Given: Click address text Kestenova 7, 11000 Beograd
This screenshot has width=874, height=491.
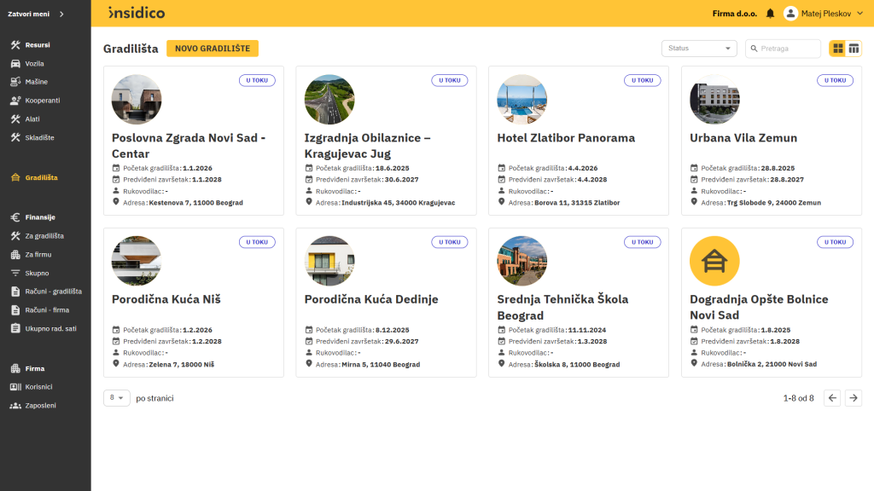Looking at the screenshot, I should click(195, 203).
